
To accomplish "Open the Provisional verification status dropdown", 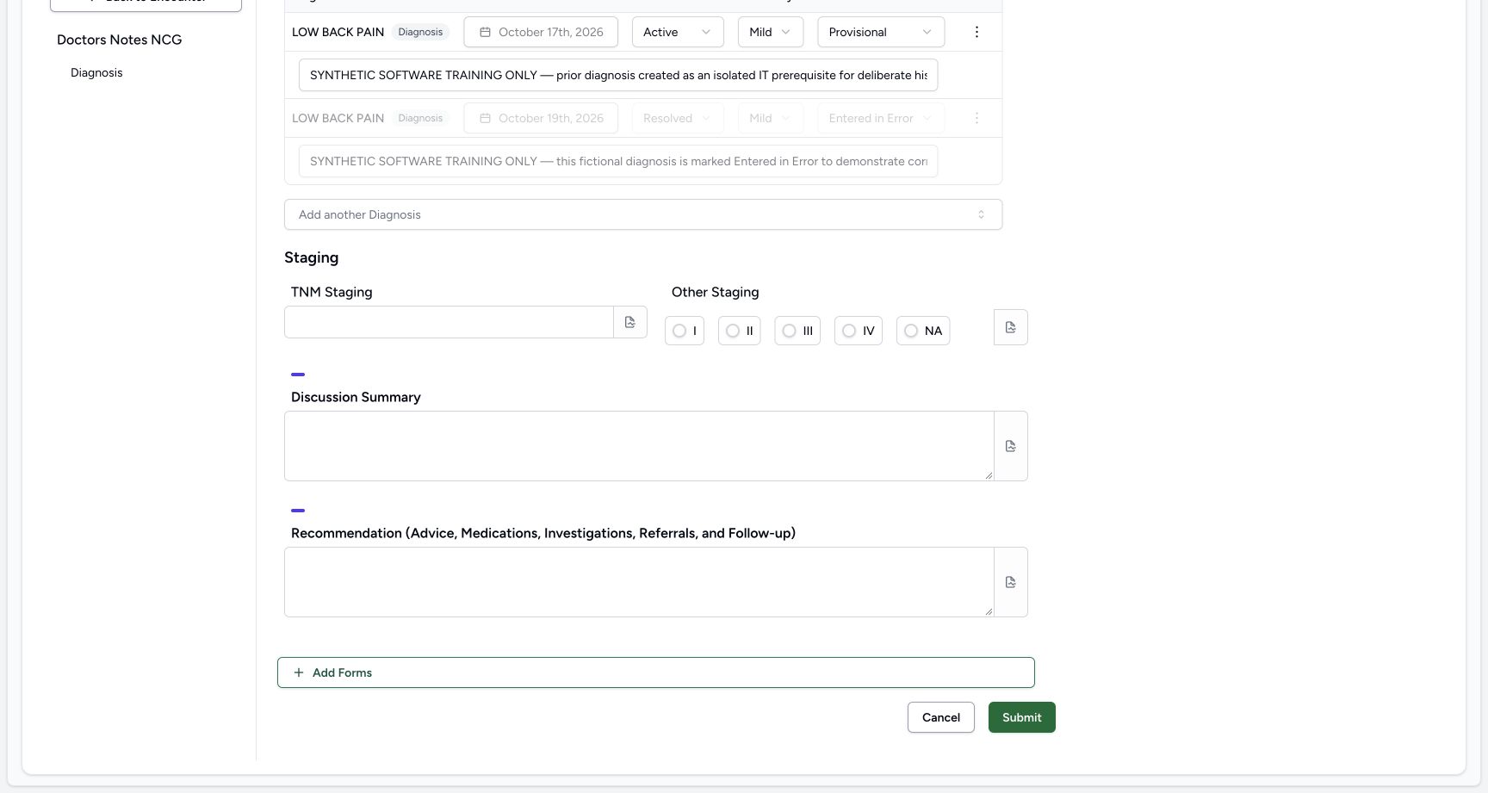I will 881,32.
